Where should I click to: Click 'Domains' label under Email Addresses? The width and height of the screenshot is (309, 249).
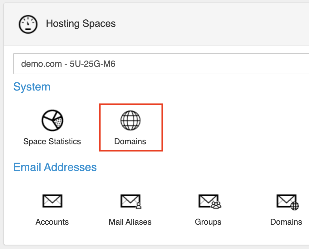pyautogui.click(x=286, y=222)
